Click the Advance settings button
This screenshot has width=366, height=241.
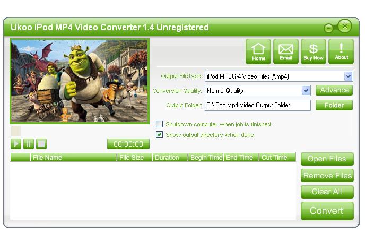[334, 90]
